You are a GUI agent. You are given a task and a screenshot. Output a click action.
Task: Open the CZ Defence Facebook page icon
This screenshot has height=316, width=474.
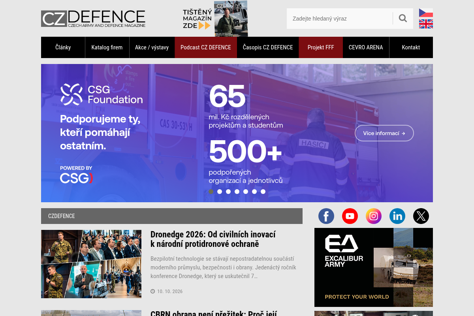point(326,216)
